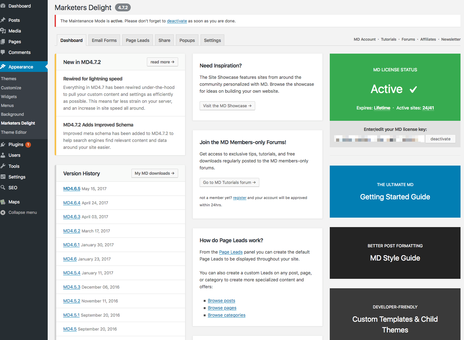
Task: Click the Pages icon in sidebar
Action: pyautogui.click(x=3, y=42)
